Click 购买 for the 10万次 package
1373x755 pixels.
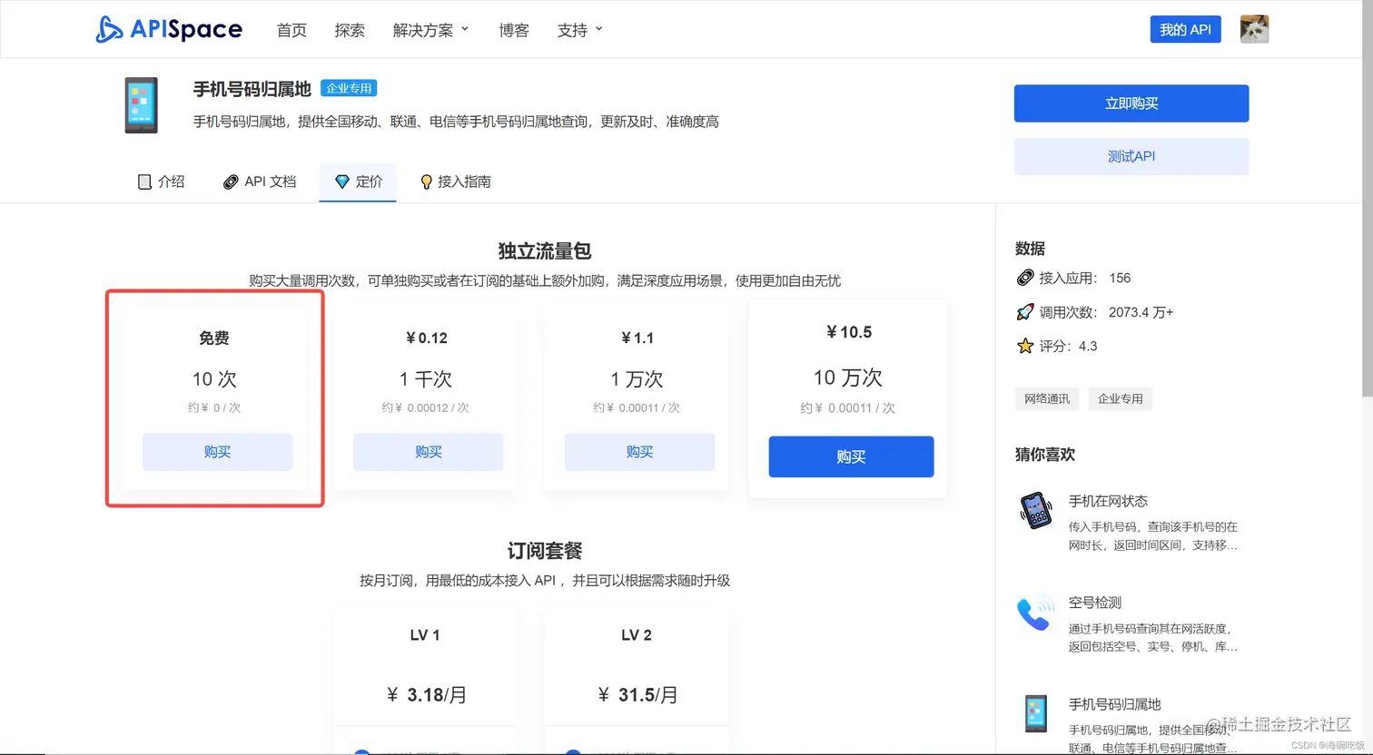(850, 456)
